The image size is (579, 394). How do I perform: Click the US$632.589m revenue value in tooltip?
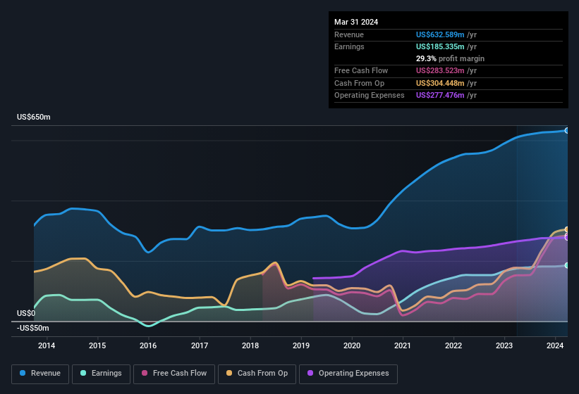441,34
